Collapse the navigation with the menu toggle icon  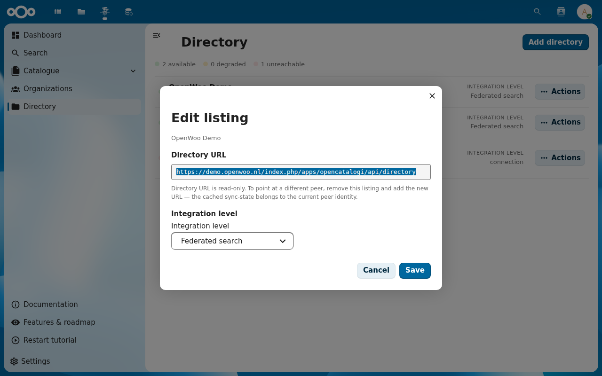click(x=157, y=35)
